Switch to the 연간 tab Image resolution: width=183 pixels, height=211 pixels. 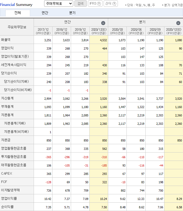coord(45,13)
